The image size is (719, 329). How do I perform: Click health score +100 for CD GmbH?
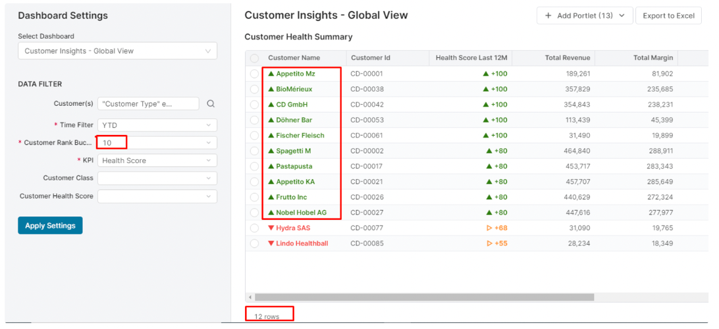[x=499, y=105]
